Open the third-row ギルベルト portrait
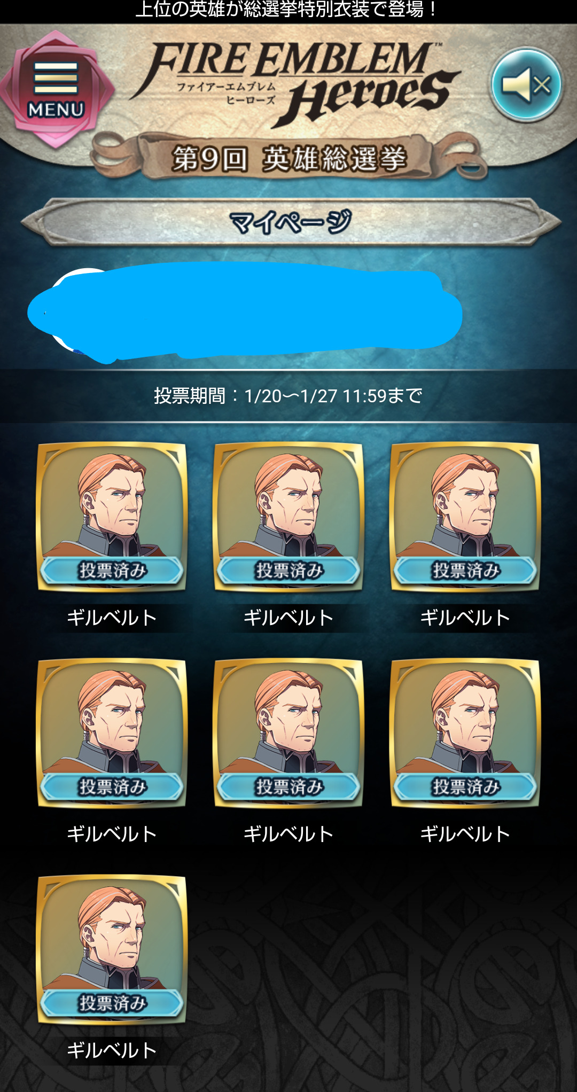Viewport: 577px width, 1092px height. (112, 949)
